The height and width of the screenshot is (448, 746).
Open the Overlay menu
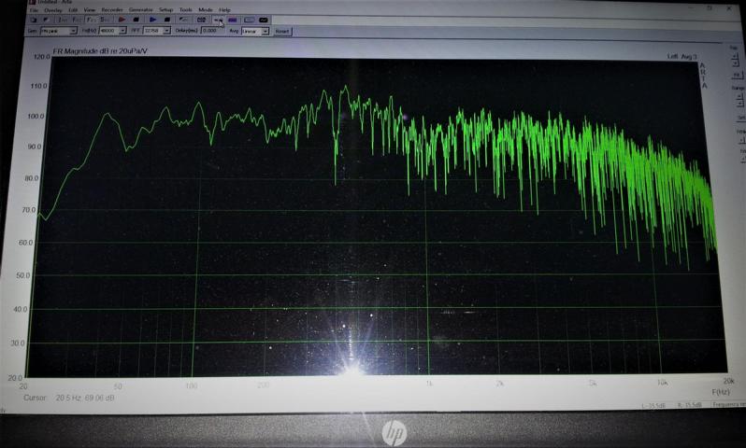53,10
